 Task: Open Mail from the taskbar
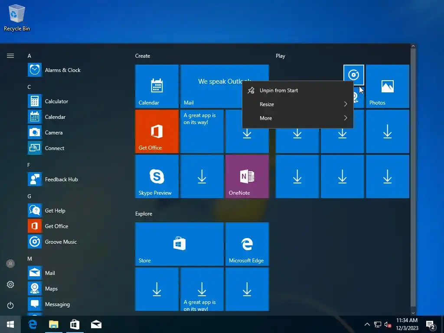(96, 324)
